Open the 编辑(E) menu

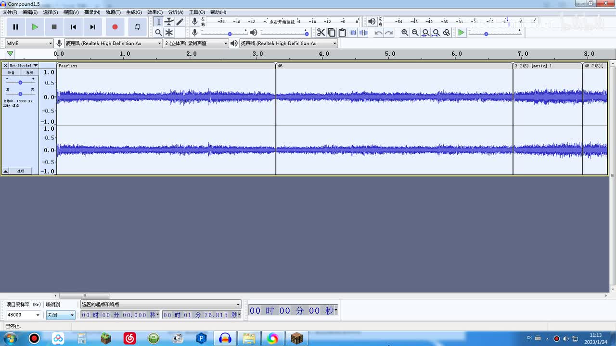(x=30, y=12)
